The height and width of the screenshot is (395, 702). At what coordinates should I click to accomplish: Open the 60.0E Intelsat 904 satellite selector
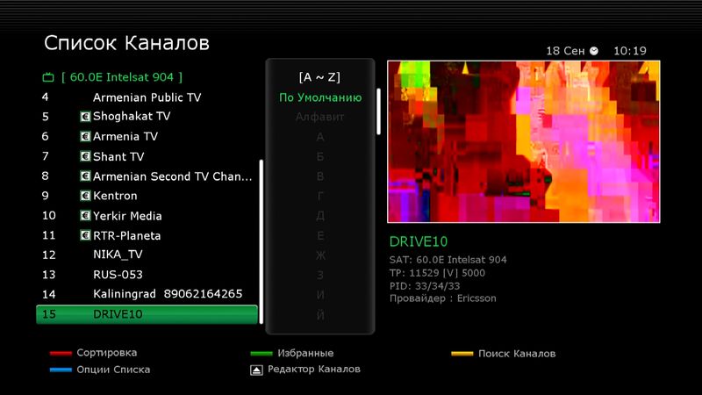click(x=122, y=77)
